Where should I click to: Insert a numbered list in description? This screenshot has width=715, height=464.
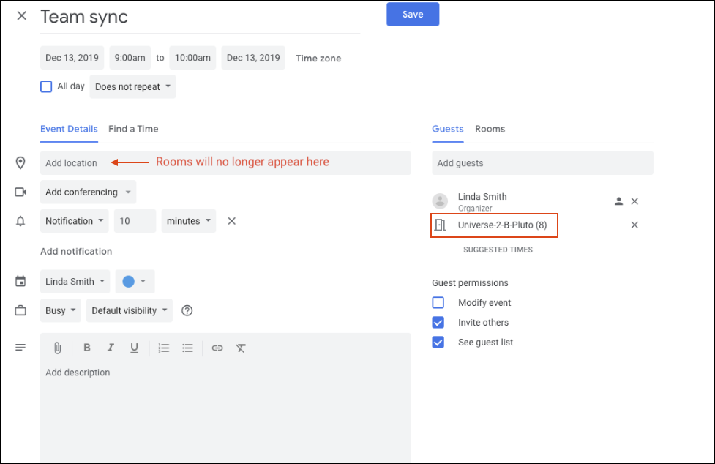click(164, 348)
